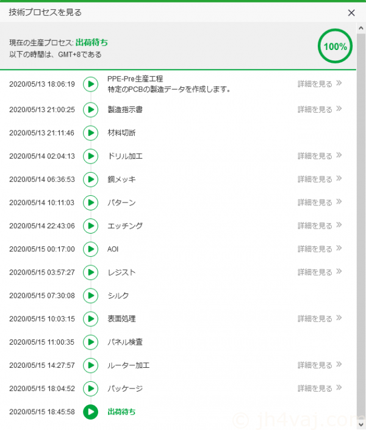366x430 pixels.
Task: Select the パネル検査 process step label
Action: point(124,342)
